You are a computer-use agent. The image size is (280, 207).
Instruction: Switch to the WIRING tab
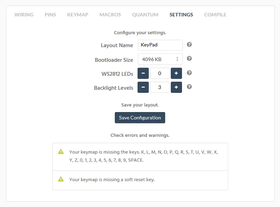click(24, 15)
